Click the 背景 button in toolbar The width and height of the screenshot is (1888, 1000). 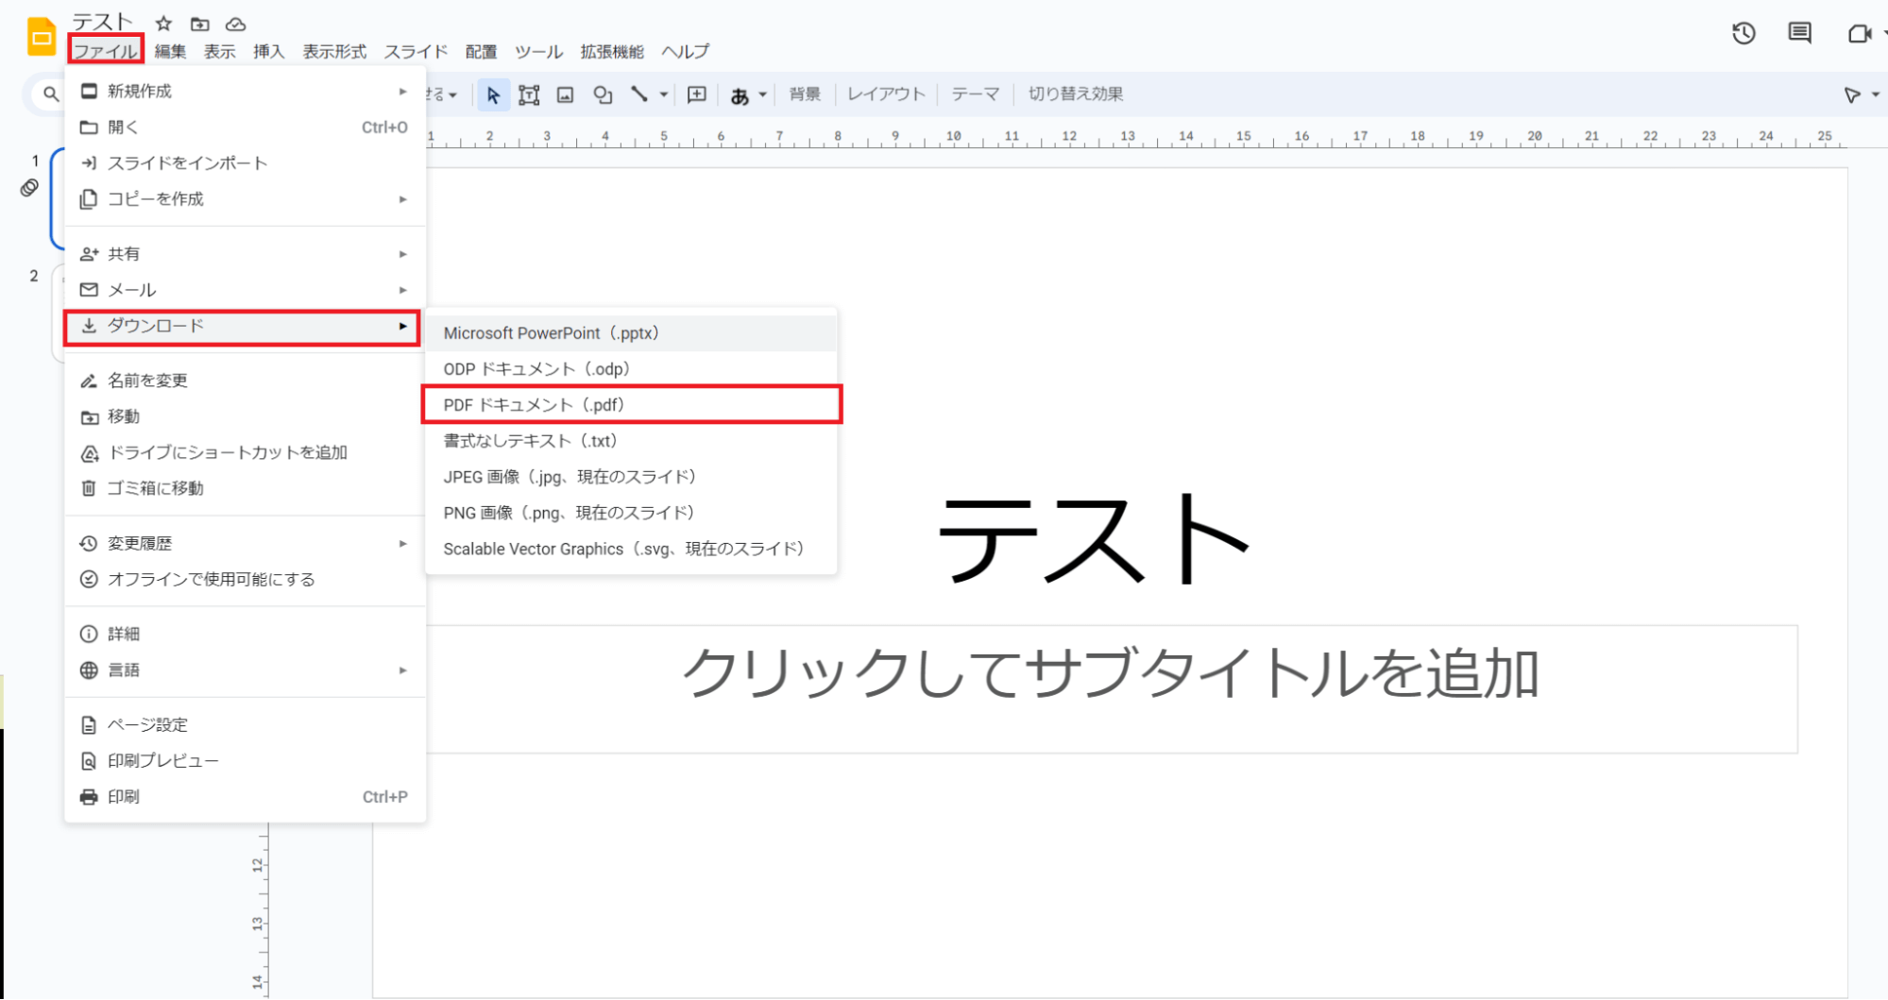click(805, 94)
